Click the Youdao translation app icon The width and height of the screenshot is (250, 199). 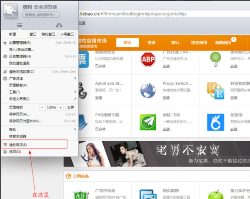(216, 90)
